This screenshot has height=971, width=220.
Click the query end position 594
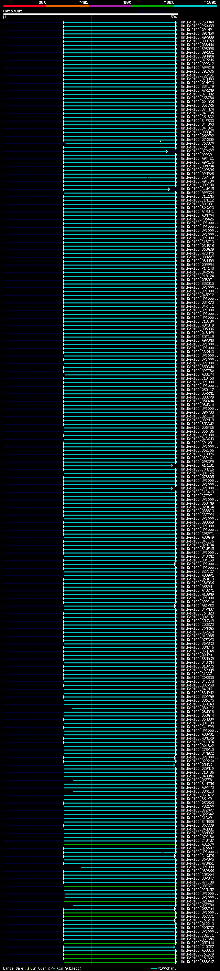[x=174, y=17]
